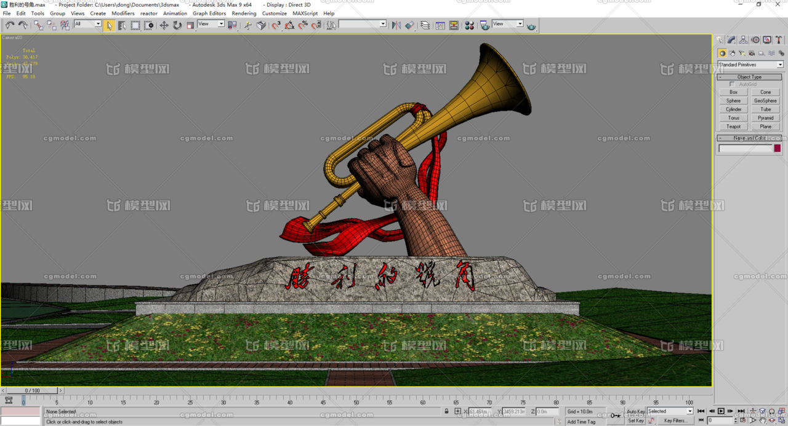Click the Unlink Selection icon
The width and height of the screenshot is (788, 426).
52,25
